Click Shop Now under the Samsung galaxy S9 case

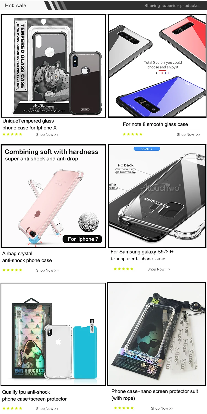pos(159,269)
